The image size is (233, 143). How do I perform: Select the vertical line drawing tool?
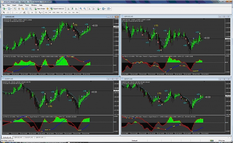[13, 12]
